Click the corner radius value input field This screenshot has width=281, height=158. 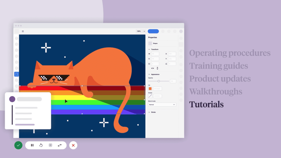(x=172, y=64)
